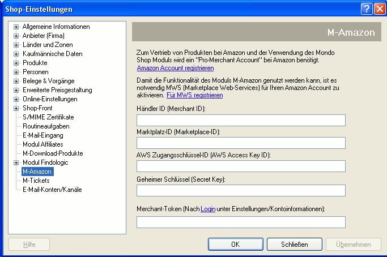Click the Übernehmen button
The width and height of the screenshot is (387, 257).
point(354,245)
